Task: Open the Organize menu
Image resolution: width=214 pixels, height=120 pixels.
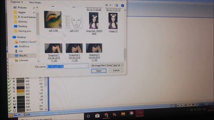Action: pos(17,2)
